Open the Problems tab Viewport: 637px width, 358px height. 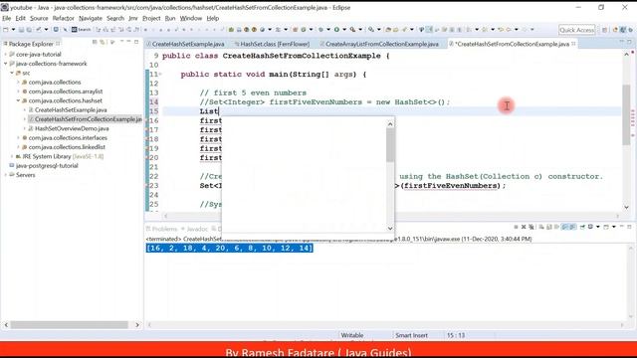(x=161, y=229)
